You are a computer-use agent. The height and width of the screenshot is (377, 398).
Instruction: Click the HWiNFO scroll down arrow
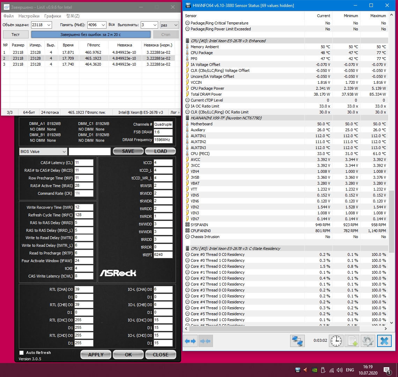coord(391,323)
